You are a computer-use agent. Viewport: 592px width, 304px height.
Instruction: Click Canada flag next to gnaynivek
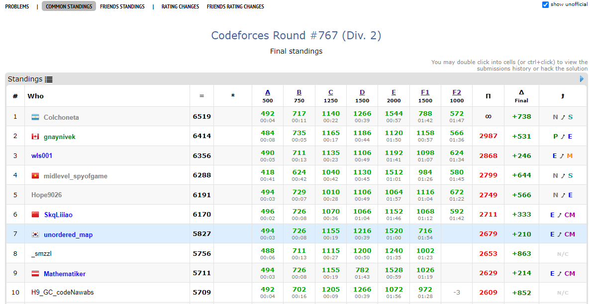click(35, 137)
